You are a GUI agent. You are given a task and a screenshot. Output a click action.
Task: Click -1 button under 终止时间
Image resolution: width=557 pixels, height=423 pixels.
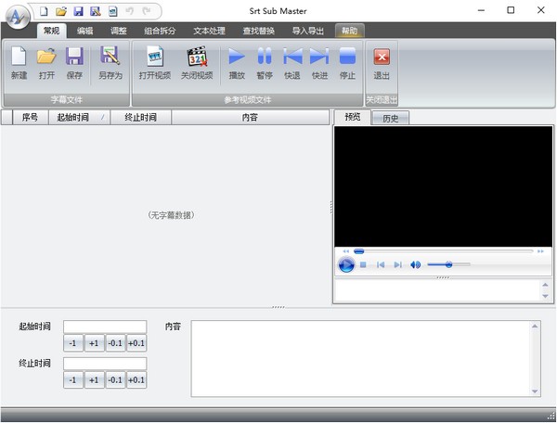73,380
